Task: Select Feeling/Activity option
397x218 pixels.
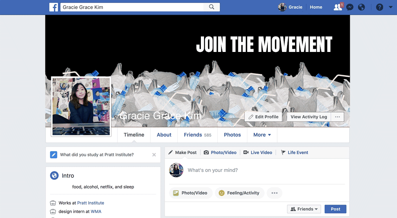Action: (x=239, y=193)
